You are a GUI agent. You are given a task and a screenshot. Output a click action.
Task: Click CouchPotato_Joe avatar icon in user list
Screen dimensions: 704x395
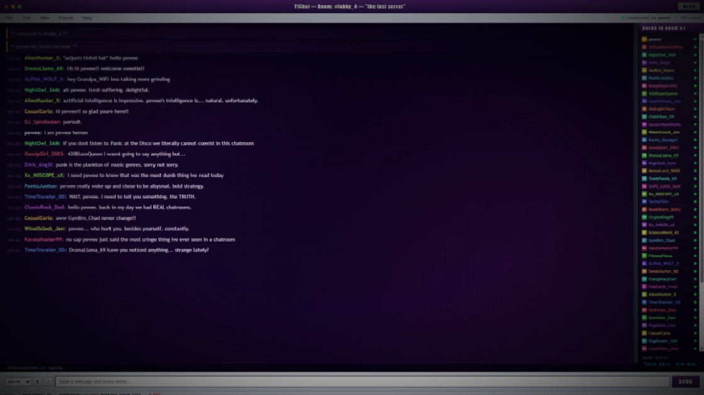tap(644, 101)
